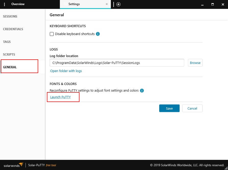This screenshot has height=170, width=228.
Task: Launch PuTTY configuration link
Action: [60, 97]
